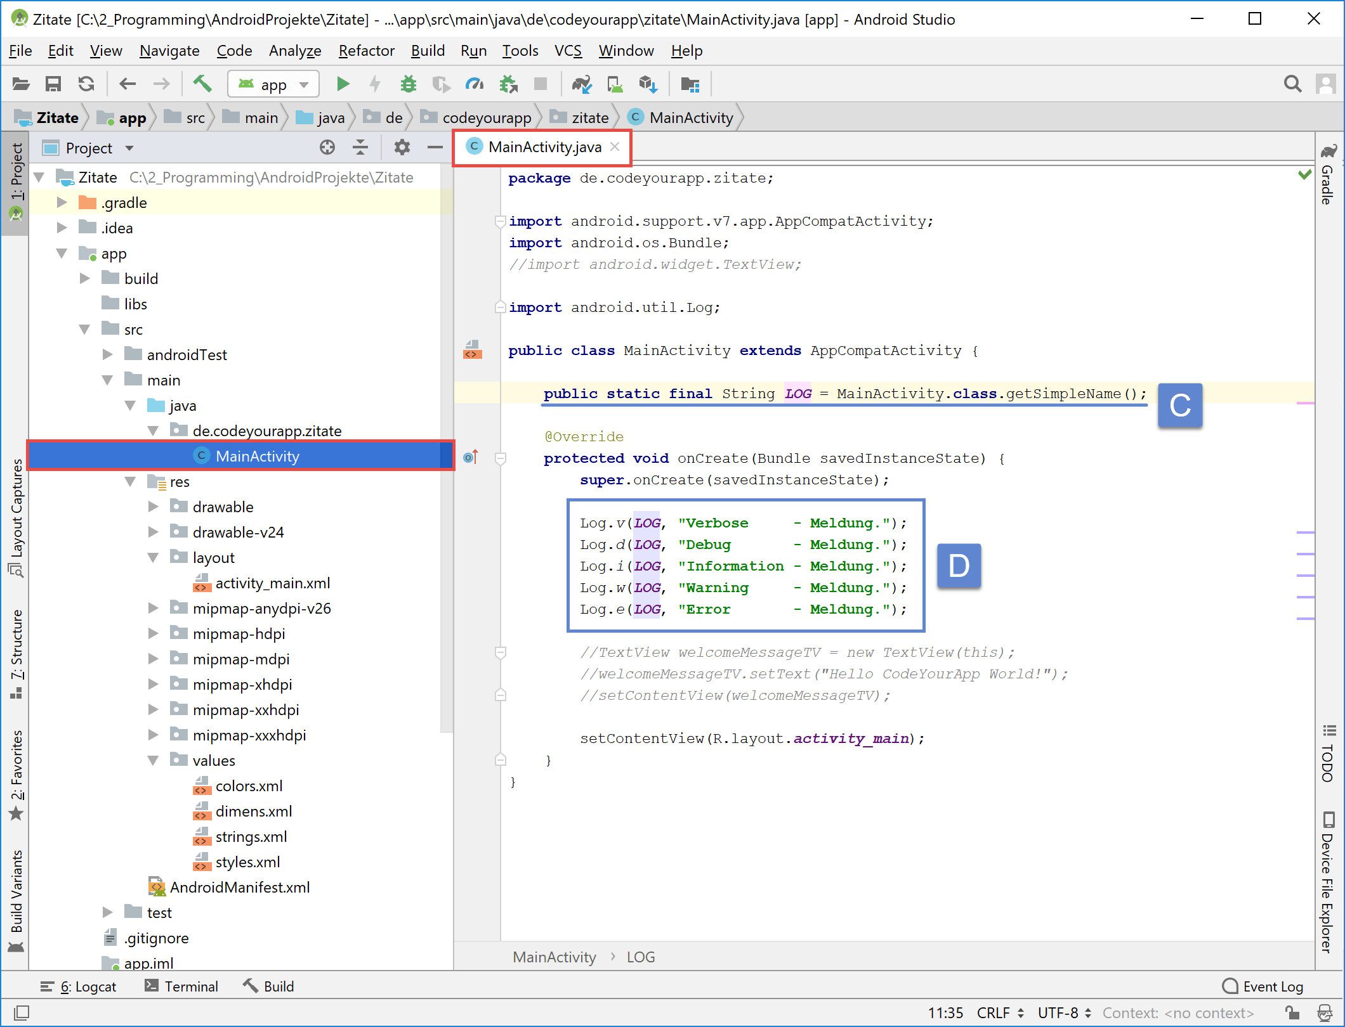
Task: Click the user account avatar icon
Action: point(1325,84)
